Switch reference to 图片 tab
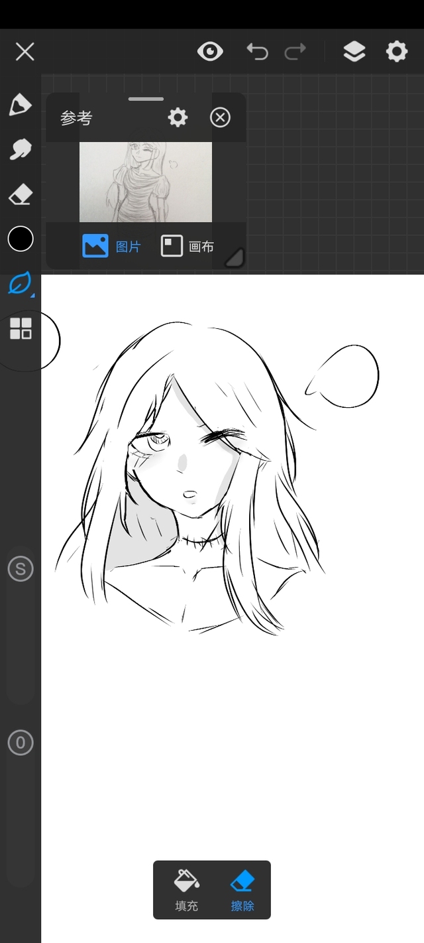Viewport: 424px width, 943px height. click(x=111, y=247)
